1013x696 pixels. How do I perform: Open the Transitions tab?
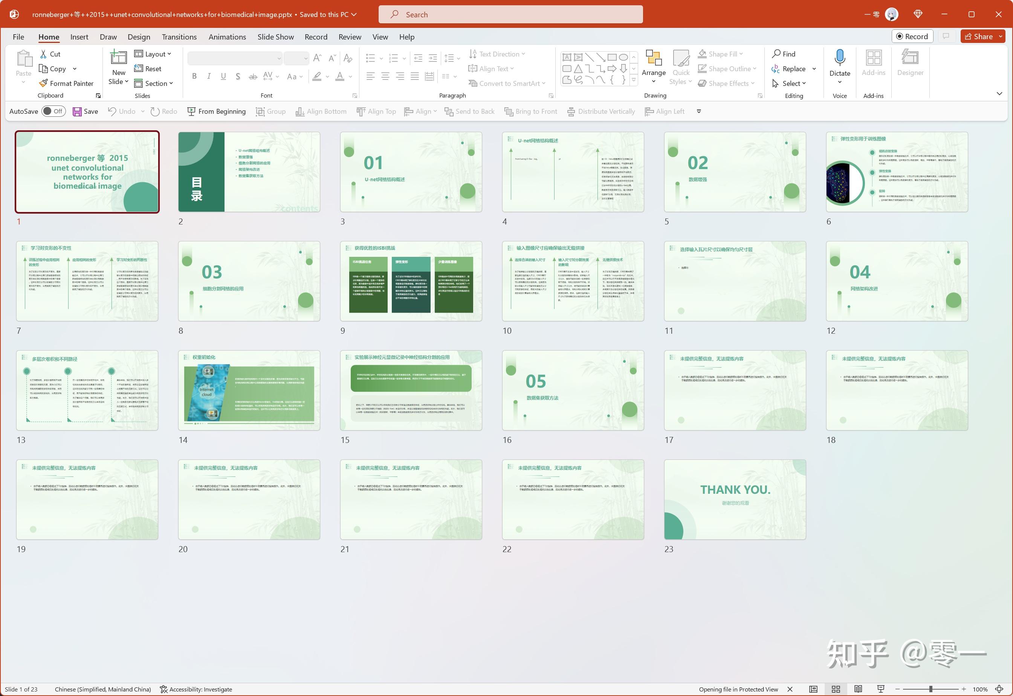[179, 37]
